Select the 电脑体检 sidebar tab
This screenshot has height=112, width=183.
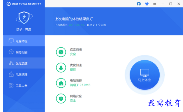tap(24, 41)
